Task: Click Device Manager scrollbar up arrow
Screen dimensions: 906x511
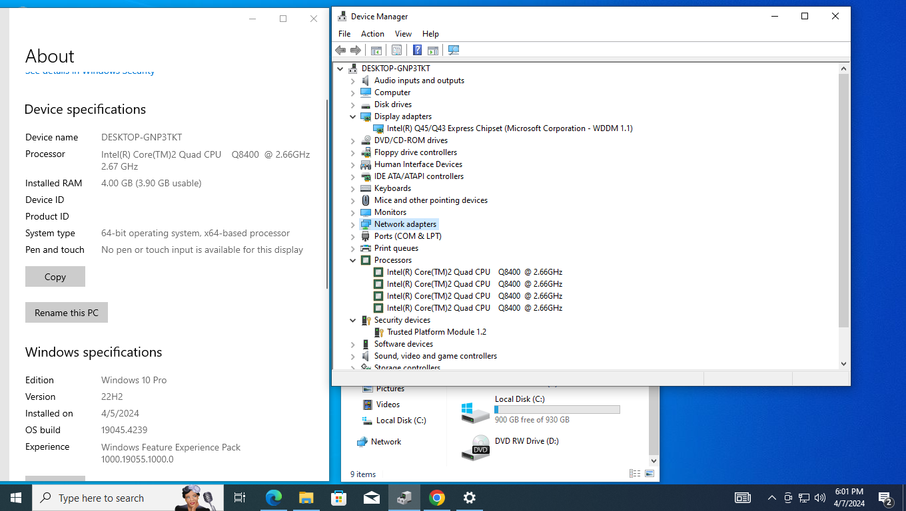Action: tap(843, 69)
